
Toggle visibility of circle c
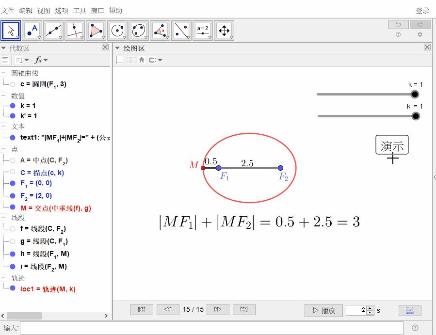click(13, 84)
